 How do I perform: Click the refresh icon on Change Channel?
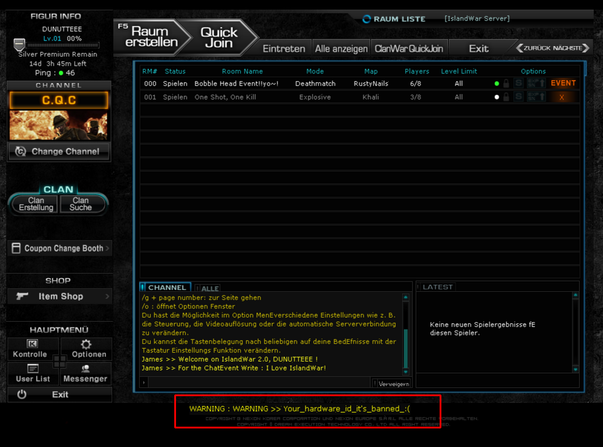[20, 152]
